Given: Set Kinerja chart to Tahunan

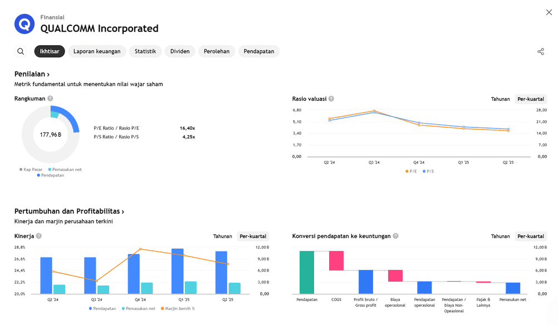Looking at the screenshot, I should pos(222,236).
